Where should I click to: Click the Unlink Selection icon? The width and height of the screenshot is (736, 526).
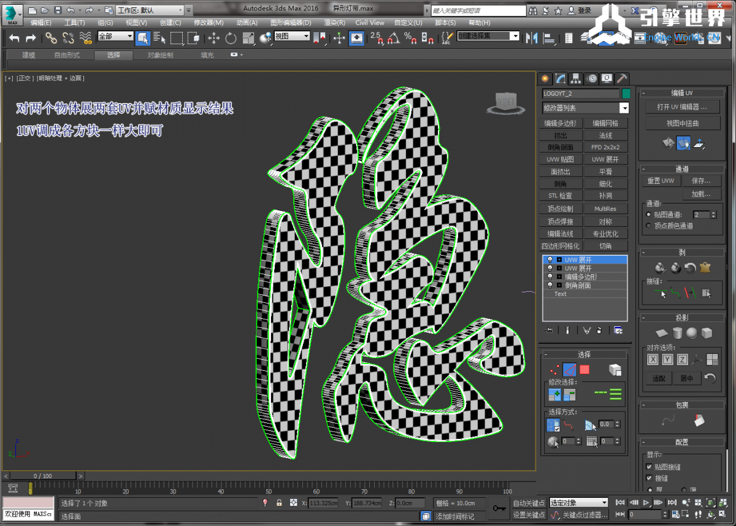click(68, 38)
